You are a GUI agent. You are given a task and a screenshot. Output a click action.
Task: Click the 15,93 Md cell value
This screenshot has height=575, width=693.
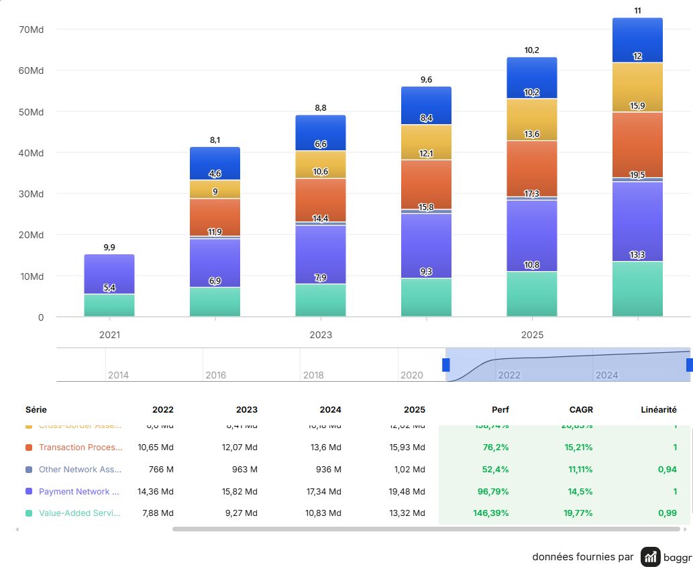pos(407,448)
